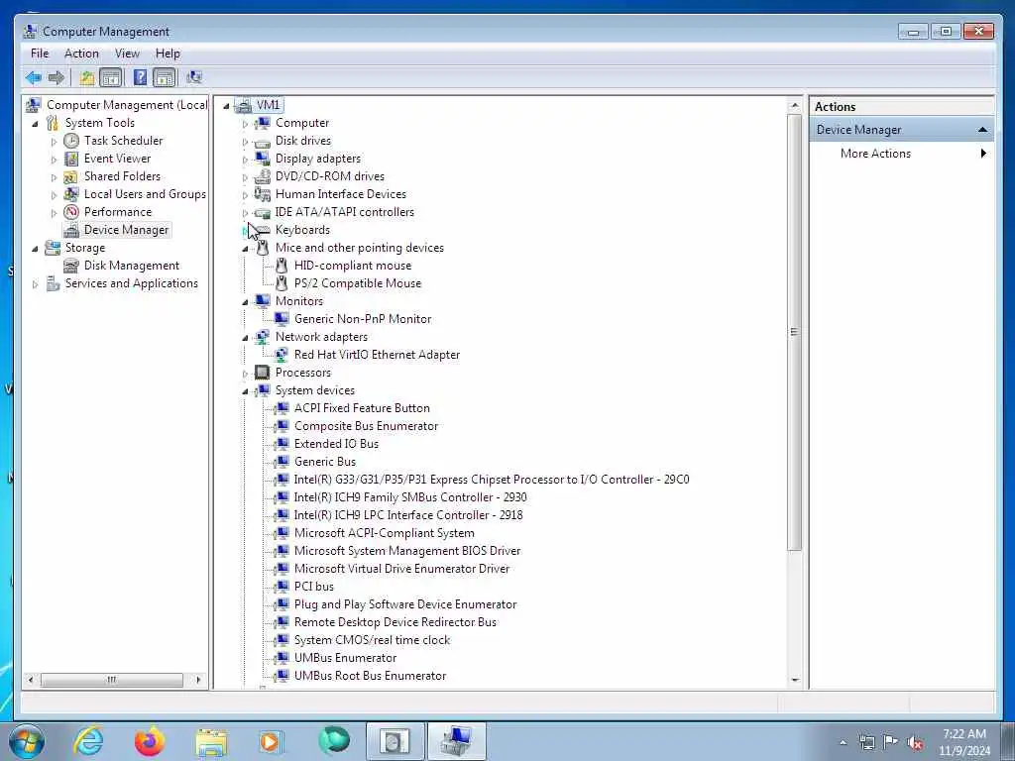Click the volume speaker tray icon

(915, 743)
